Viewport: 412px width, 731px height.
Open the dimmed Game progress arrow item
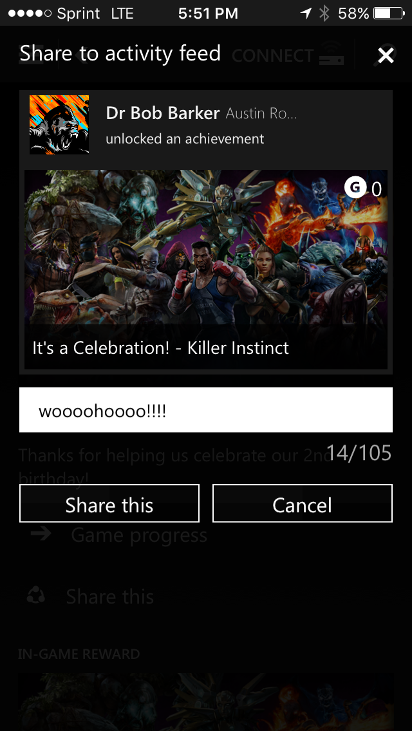tap(119, 535)
